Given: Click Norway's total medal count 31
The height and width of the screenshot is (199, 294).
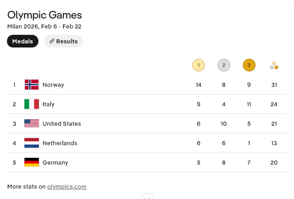Looking at the screenshot, I should (x=274, y=85).
